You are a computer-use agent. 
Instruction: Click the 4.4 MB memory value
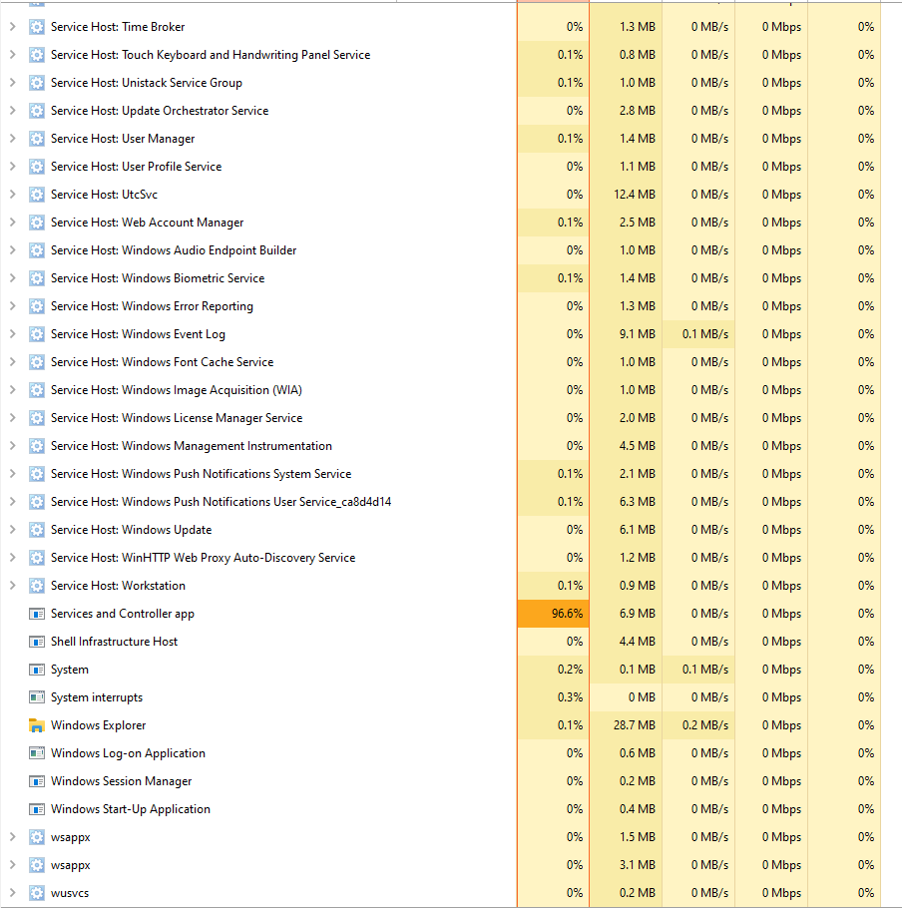click(x=637, y=642)
